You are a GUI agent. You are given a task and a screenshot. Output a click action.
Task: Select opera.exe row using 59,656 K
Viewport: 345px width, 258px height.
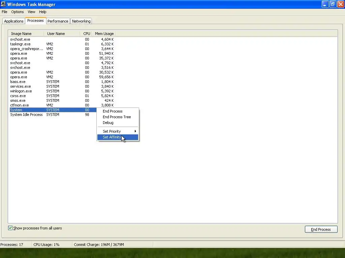[62, 77]
